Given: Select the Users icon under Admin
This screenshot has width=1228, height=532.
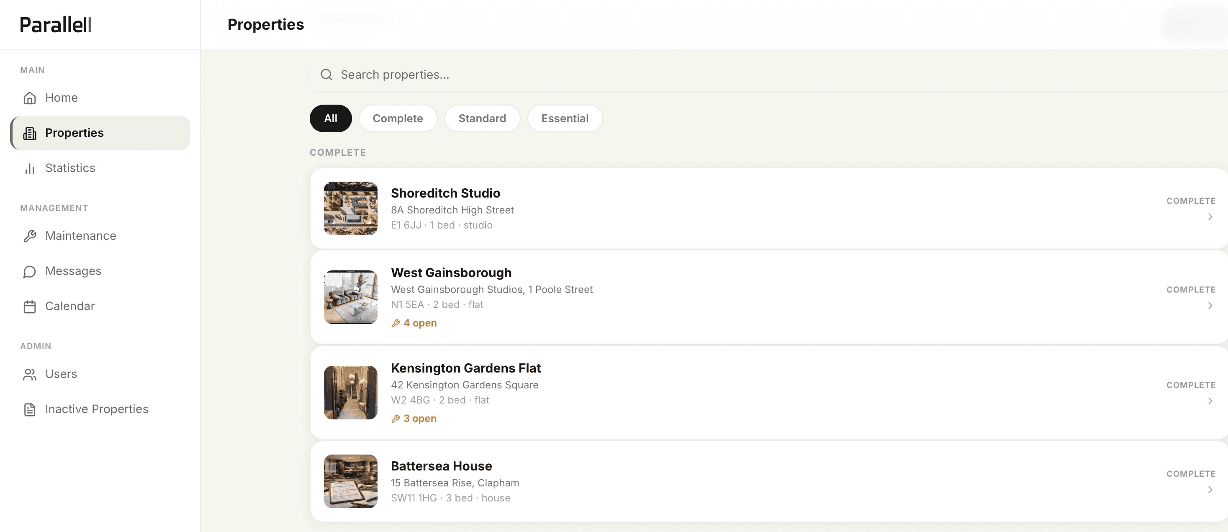Looking at the screenshot, I should tap(30, 374).
